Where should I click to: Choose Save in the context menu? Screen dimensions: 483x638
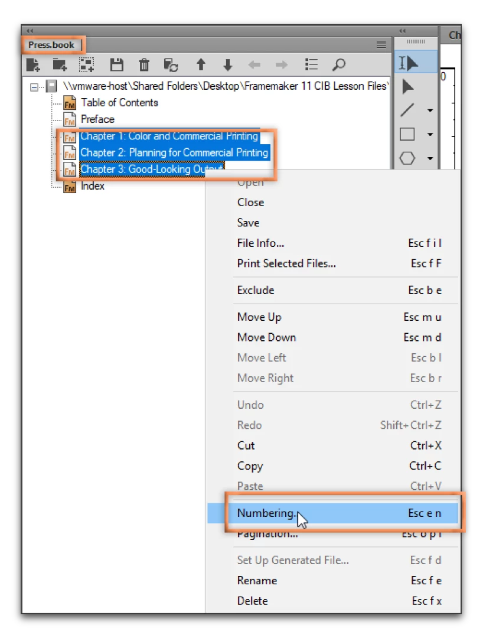(332, 223)
